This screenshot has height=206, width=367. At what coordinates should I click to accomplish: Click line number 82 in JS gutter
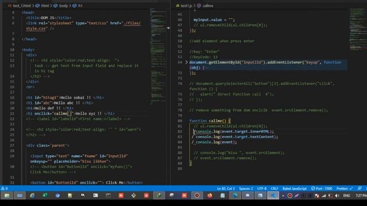pos(179,132)
